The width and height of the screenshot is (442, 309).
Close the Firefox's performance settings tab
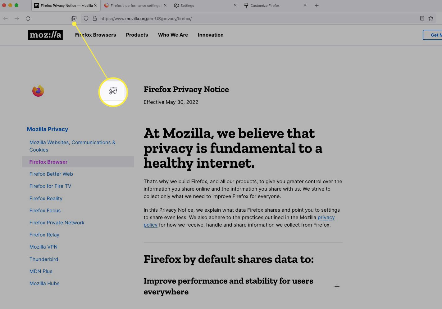[x=165, y=6]
